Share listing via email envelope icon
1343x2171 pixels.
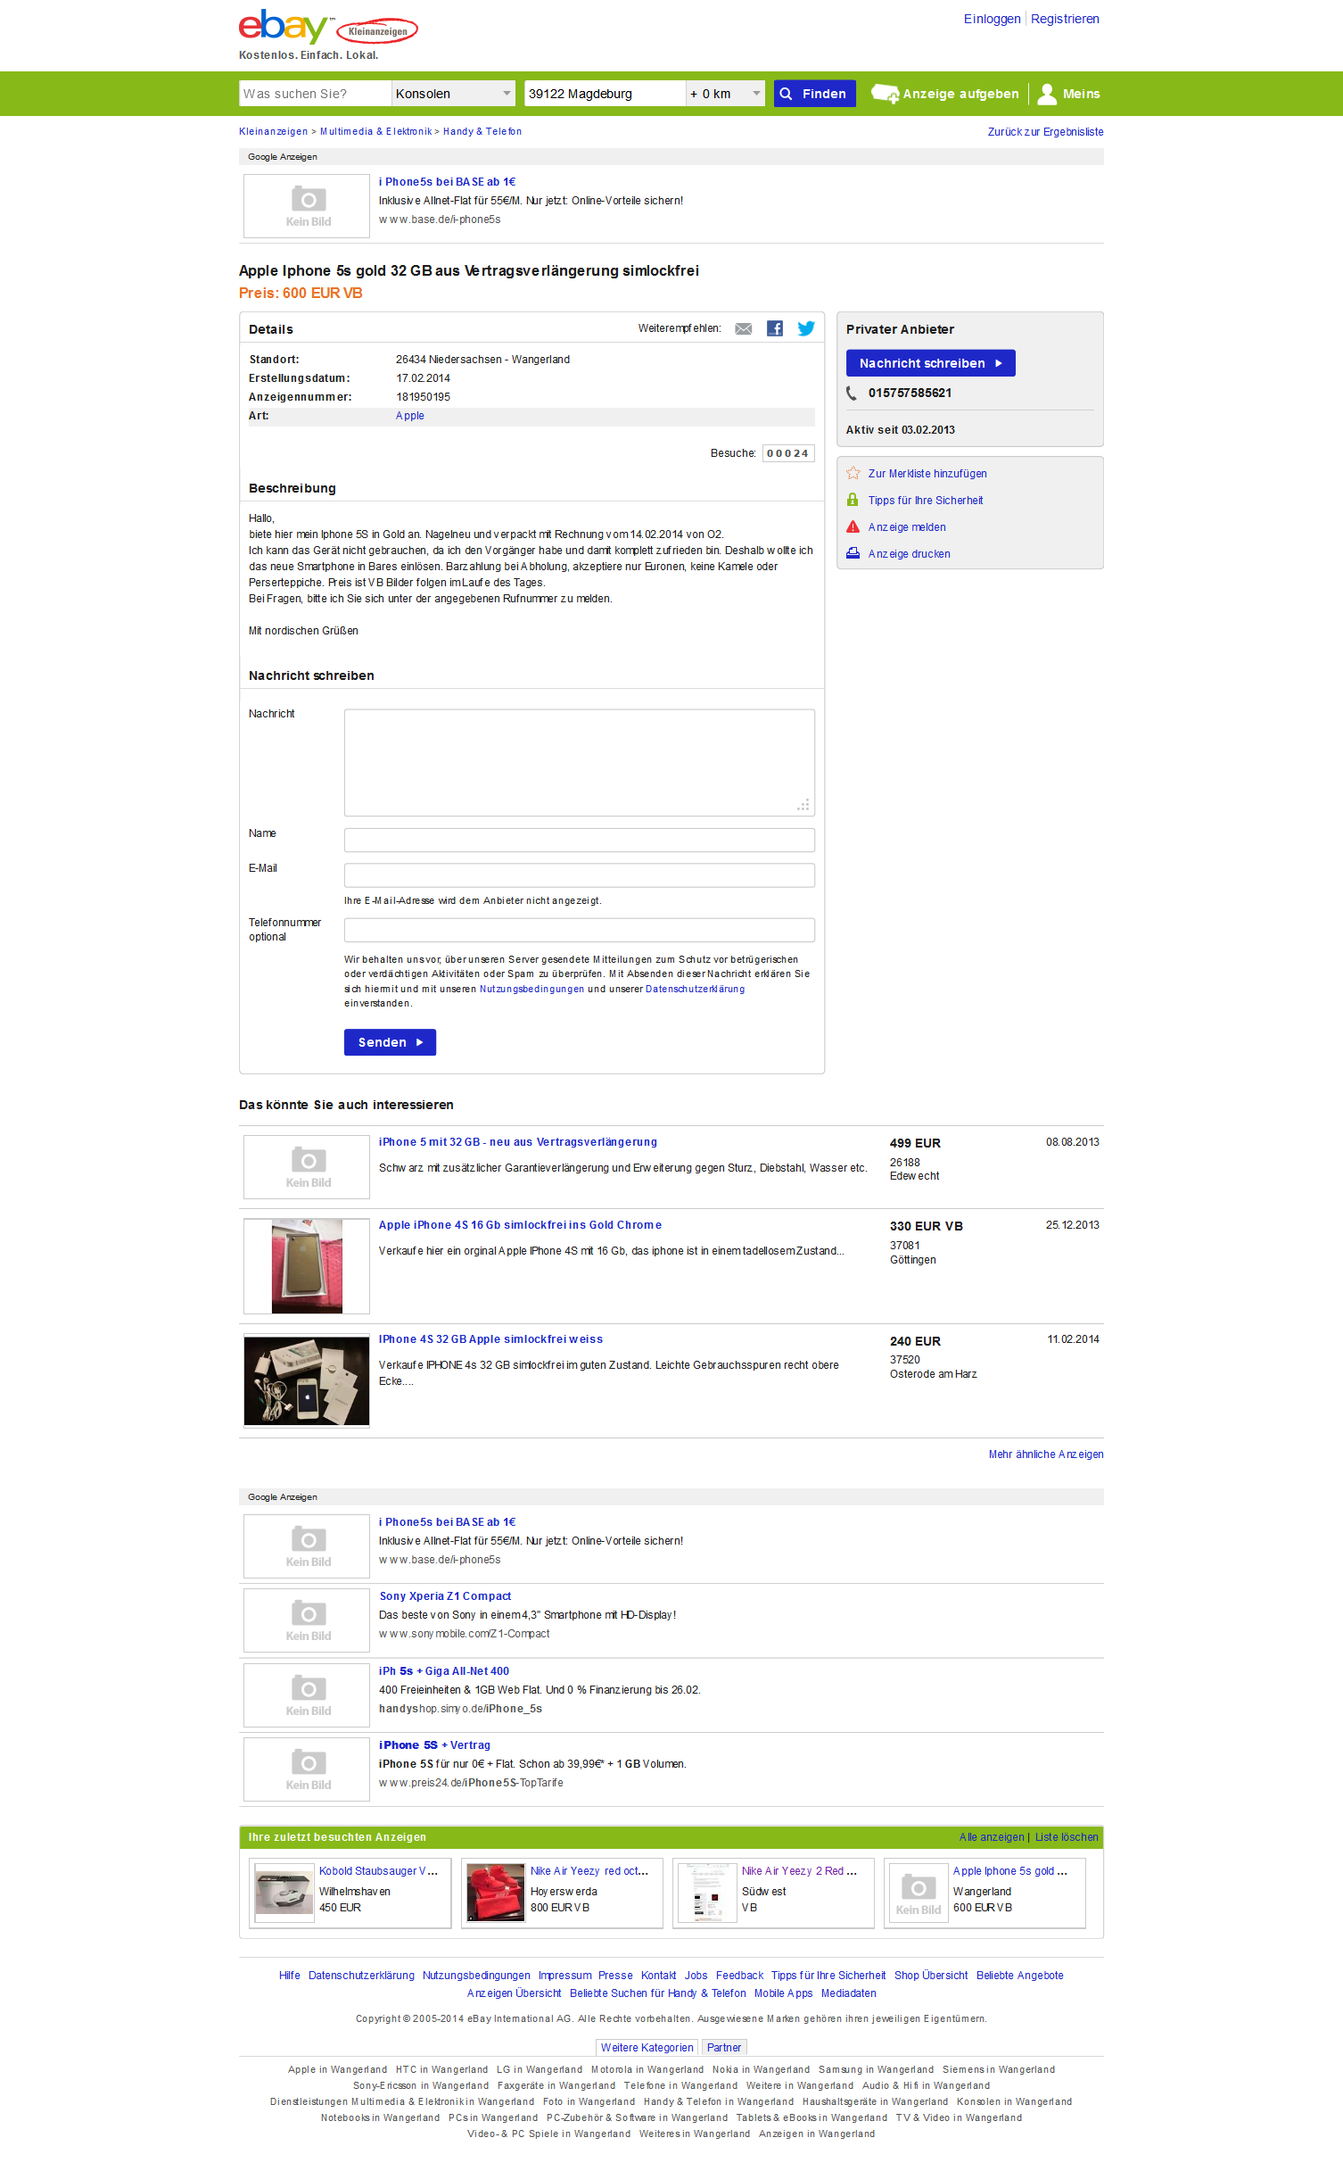(743, 329)
